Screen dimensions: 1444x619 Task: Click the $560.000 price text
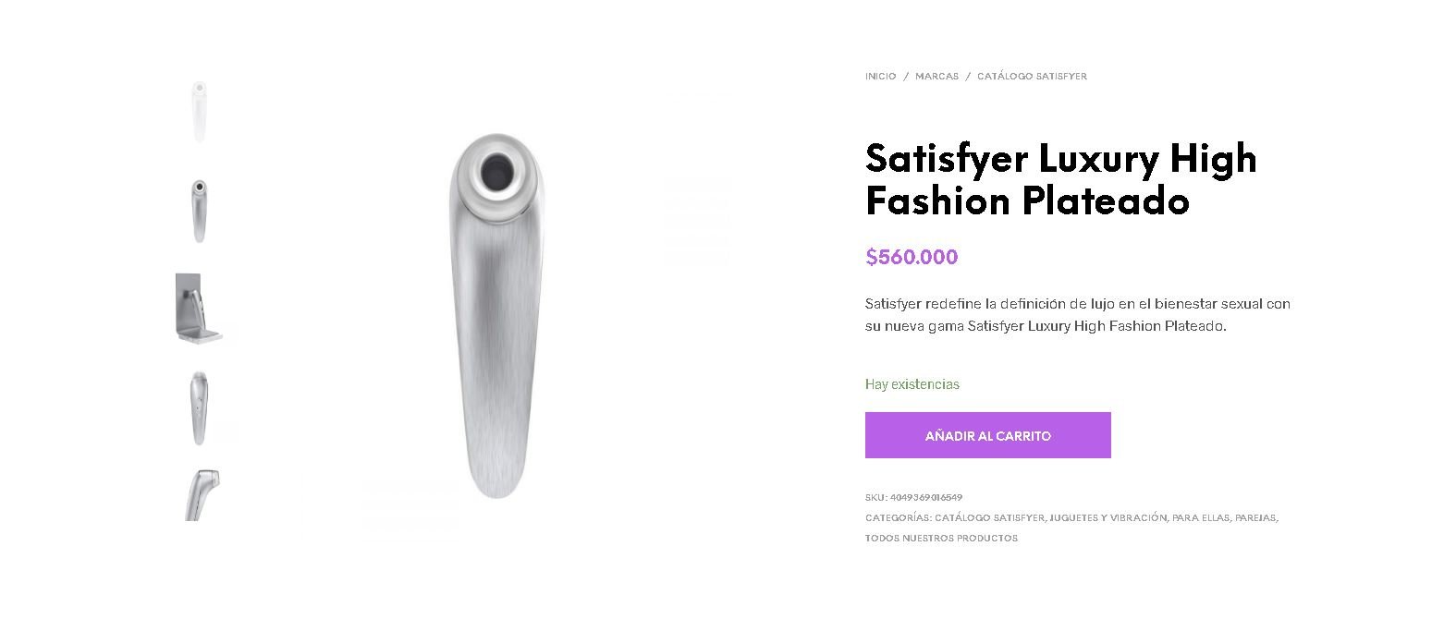coord(912,257)
